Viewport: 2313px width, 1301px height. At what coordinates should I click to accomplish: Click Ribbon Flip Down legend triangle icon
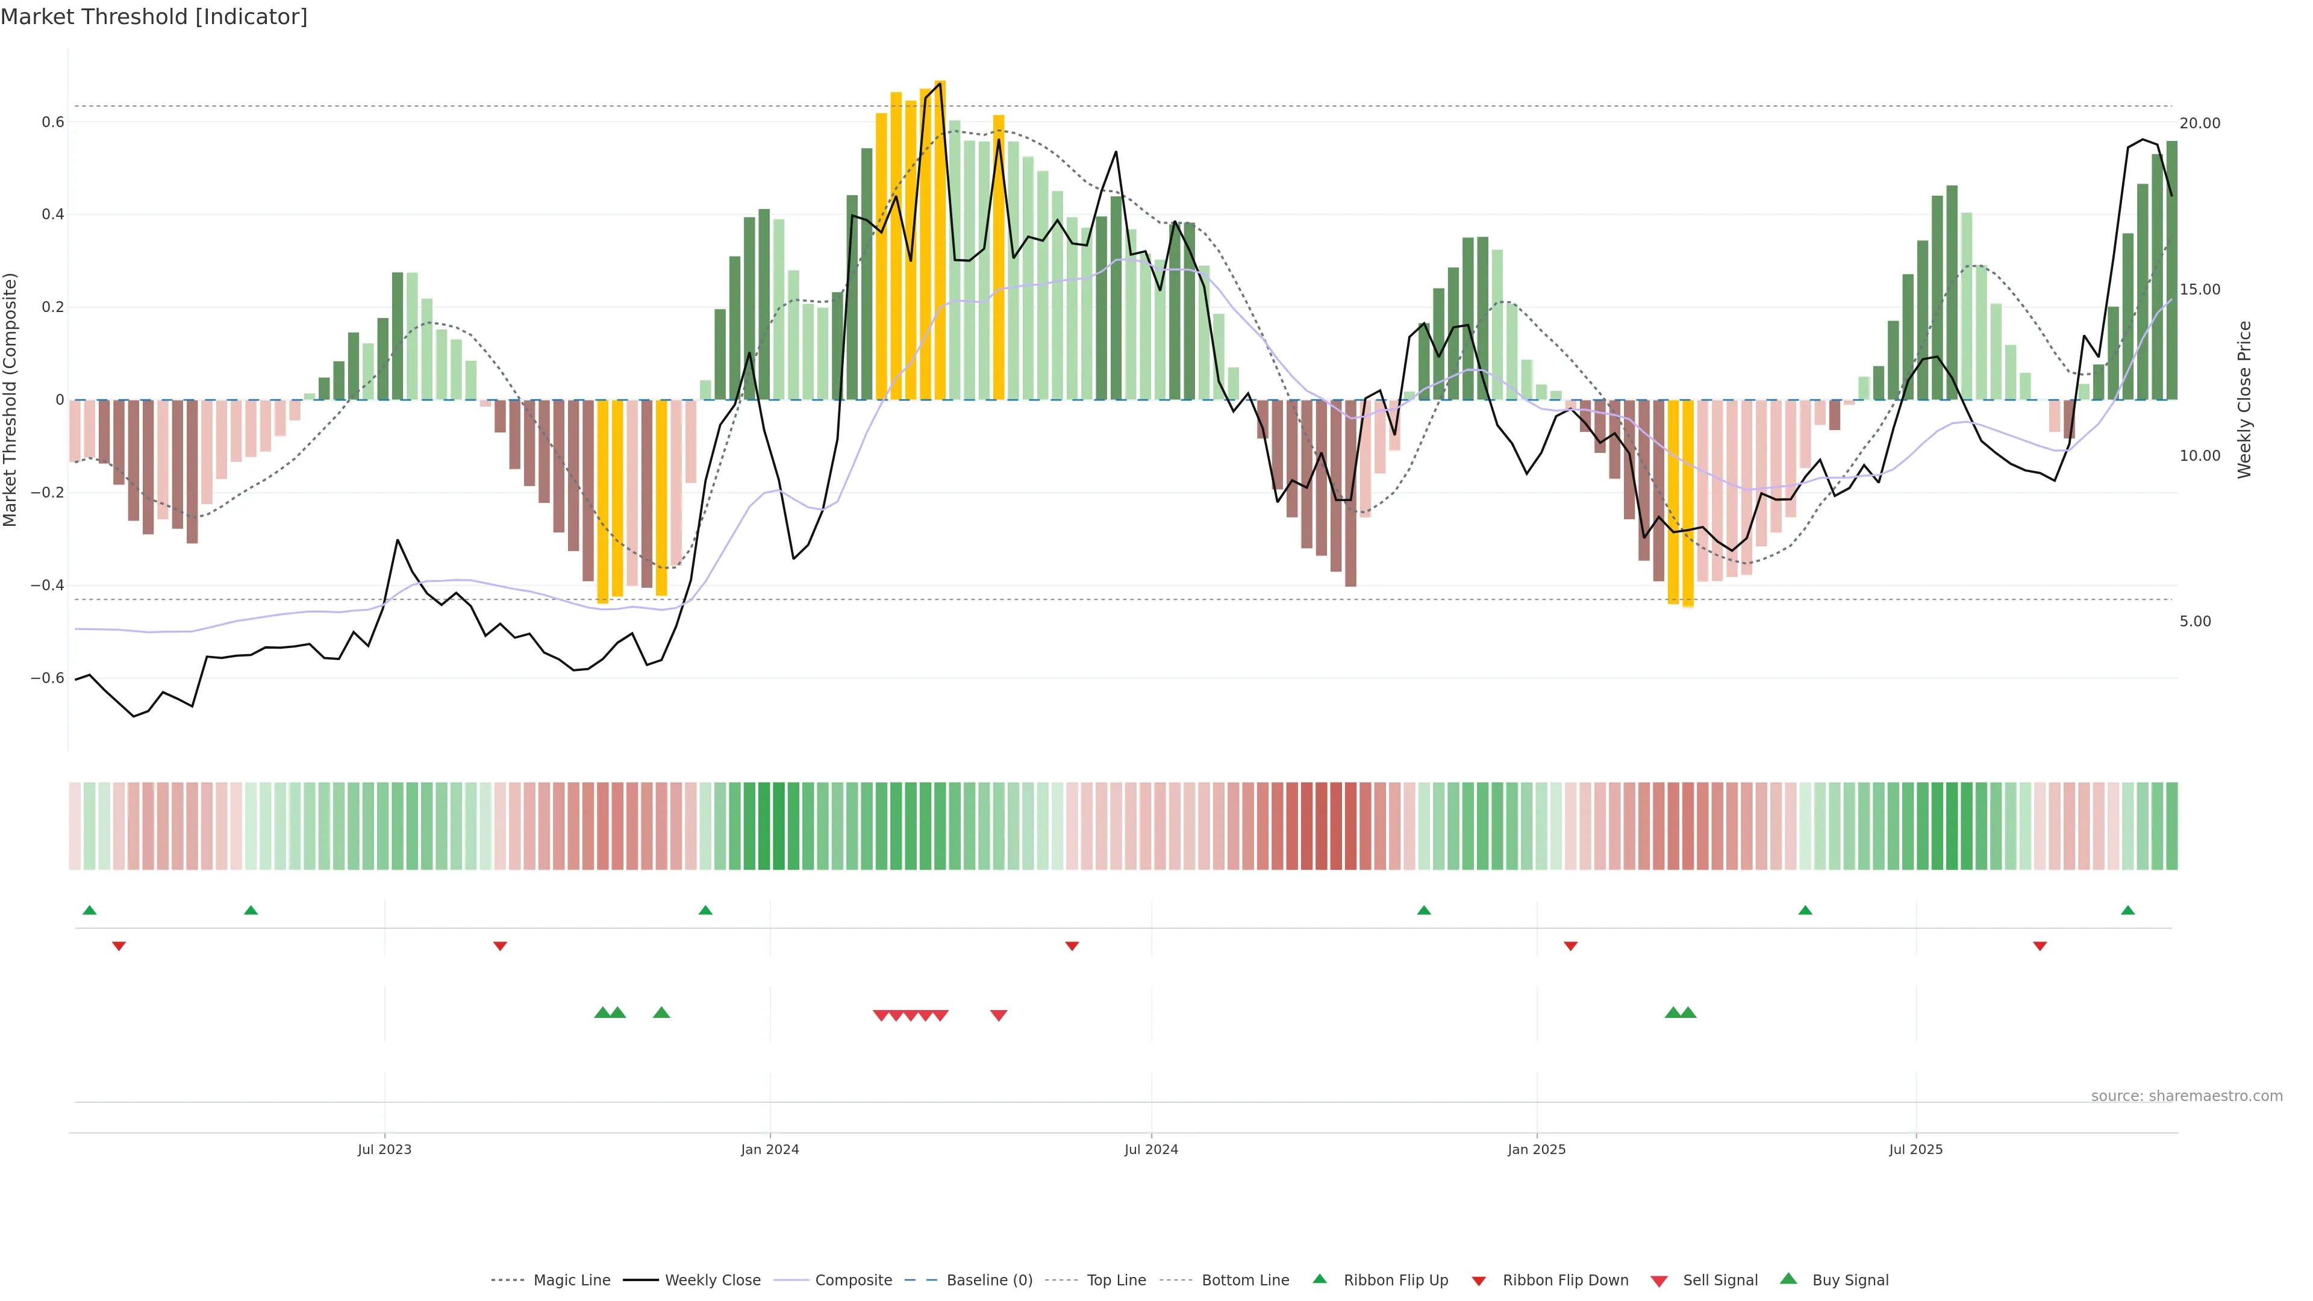pos(1479,1281)
